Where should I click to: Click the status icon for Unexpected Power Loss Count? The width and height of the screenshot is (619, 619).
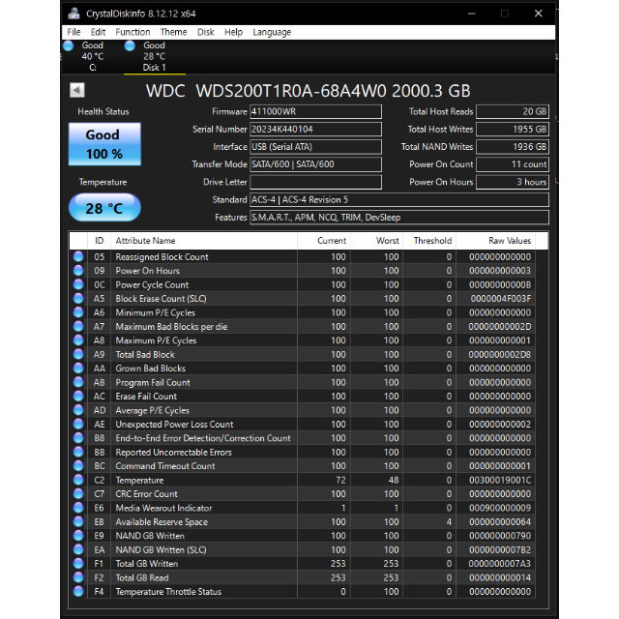click(x=78, y=424)
